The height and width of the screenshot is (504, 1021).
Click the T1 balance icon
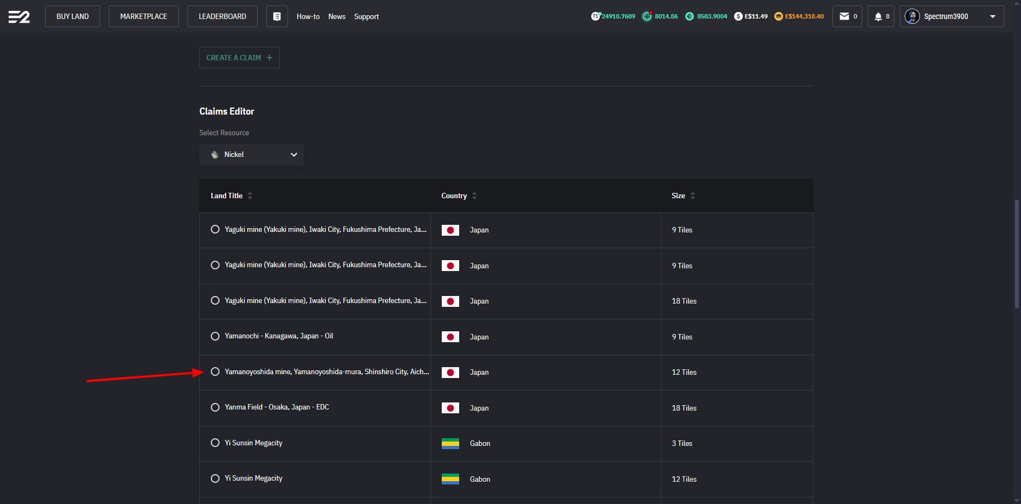[x=596, y=16]
